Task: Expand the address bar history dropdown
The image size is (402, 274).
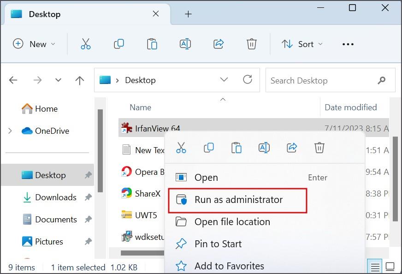Action: tap(224, 80)
